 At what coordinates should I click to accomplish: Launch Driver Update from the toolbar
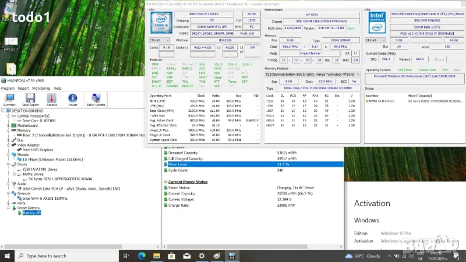(x=96, y=99)
